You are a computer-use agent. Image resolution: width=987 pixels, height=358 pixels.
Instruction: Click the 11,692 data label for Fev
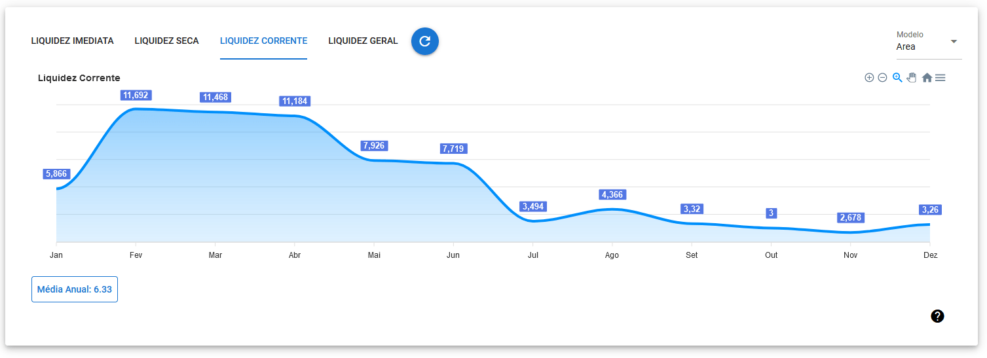click(x=136, y=96)
